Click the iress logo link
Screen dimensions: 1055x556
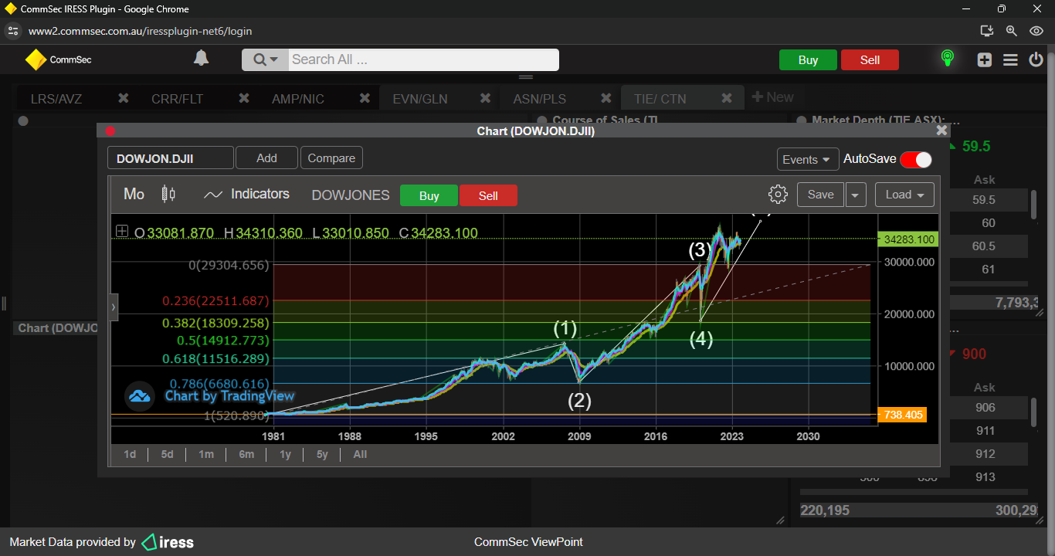click(x=168, y=542)
